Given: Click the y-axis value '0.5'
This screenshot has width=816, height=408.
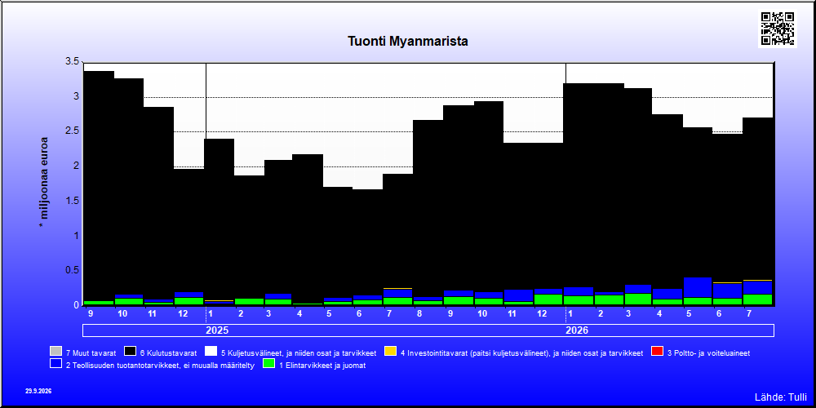Looking at the screenshot, I should 72,270.
